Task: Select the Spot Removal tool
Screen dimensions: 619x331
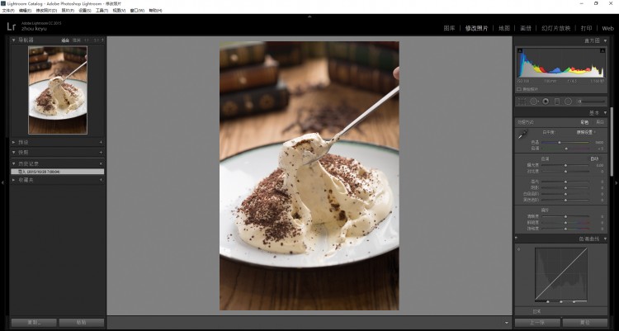Action: pyautogui.click(x=533, y=101)
